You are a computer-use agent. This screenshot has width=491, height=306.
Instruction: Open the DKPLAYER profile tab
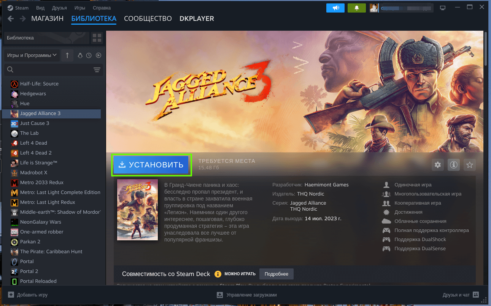[197, 19]
